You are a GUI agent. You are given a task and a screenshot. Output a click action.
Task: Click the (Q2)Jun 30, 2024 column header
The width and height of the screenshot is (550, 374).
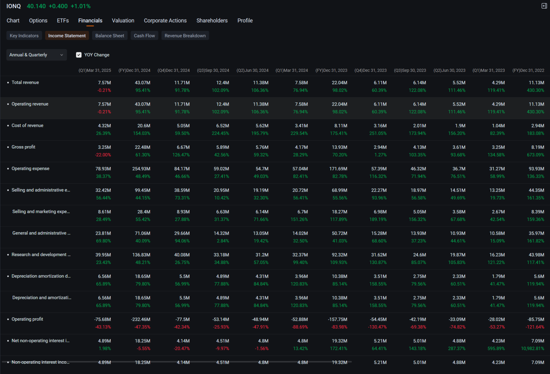[x=253, y=70]
